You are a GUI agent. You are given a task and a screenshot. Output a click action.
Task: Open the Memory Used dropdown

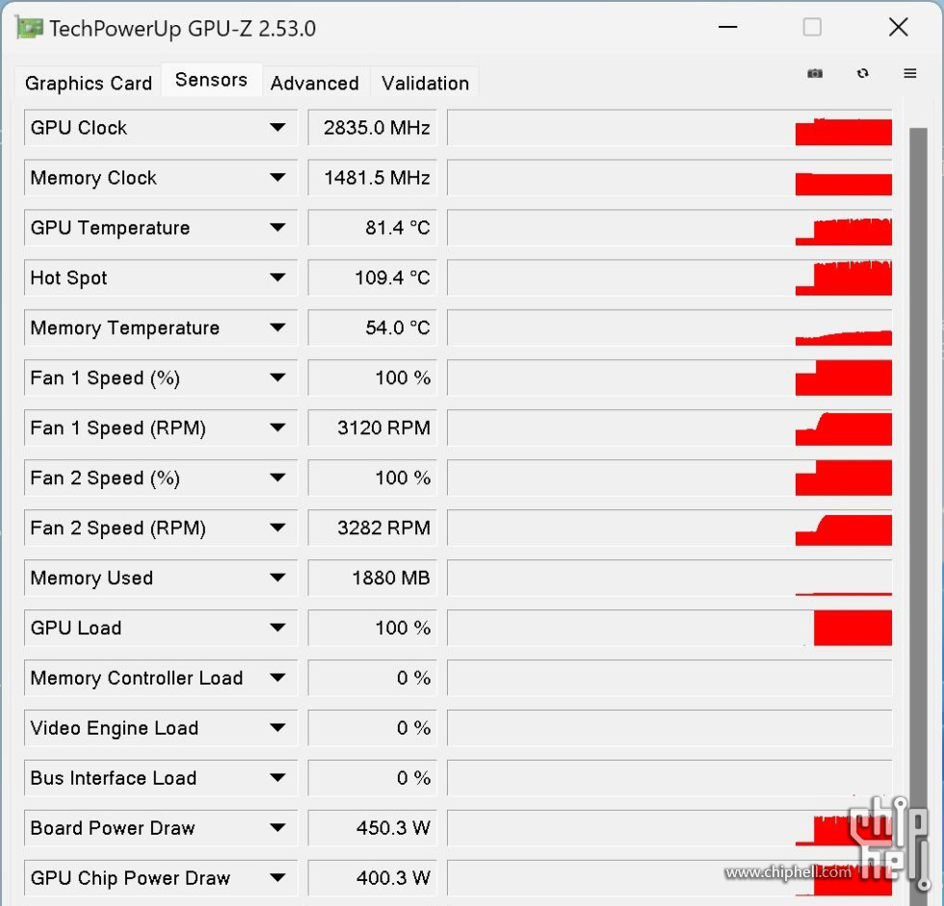coord(277,578)
